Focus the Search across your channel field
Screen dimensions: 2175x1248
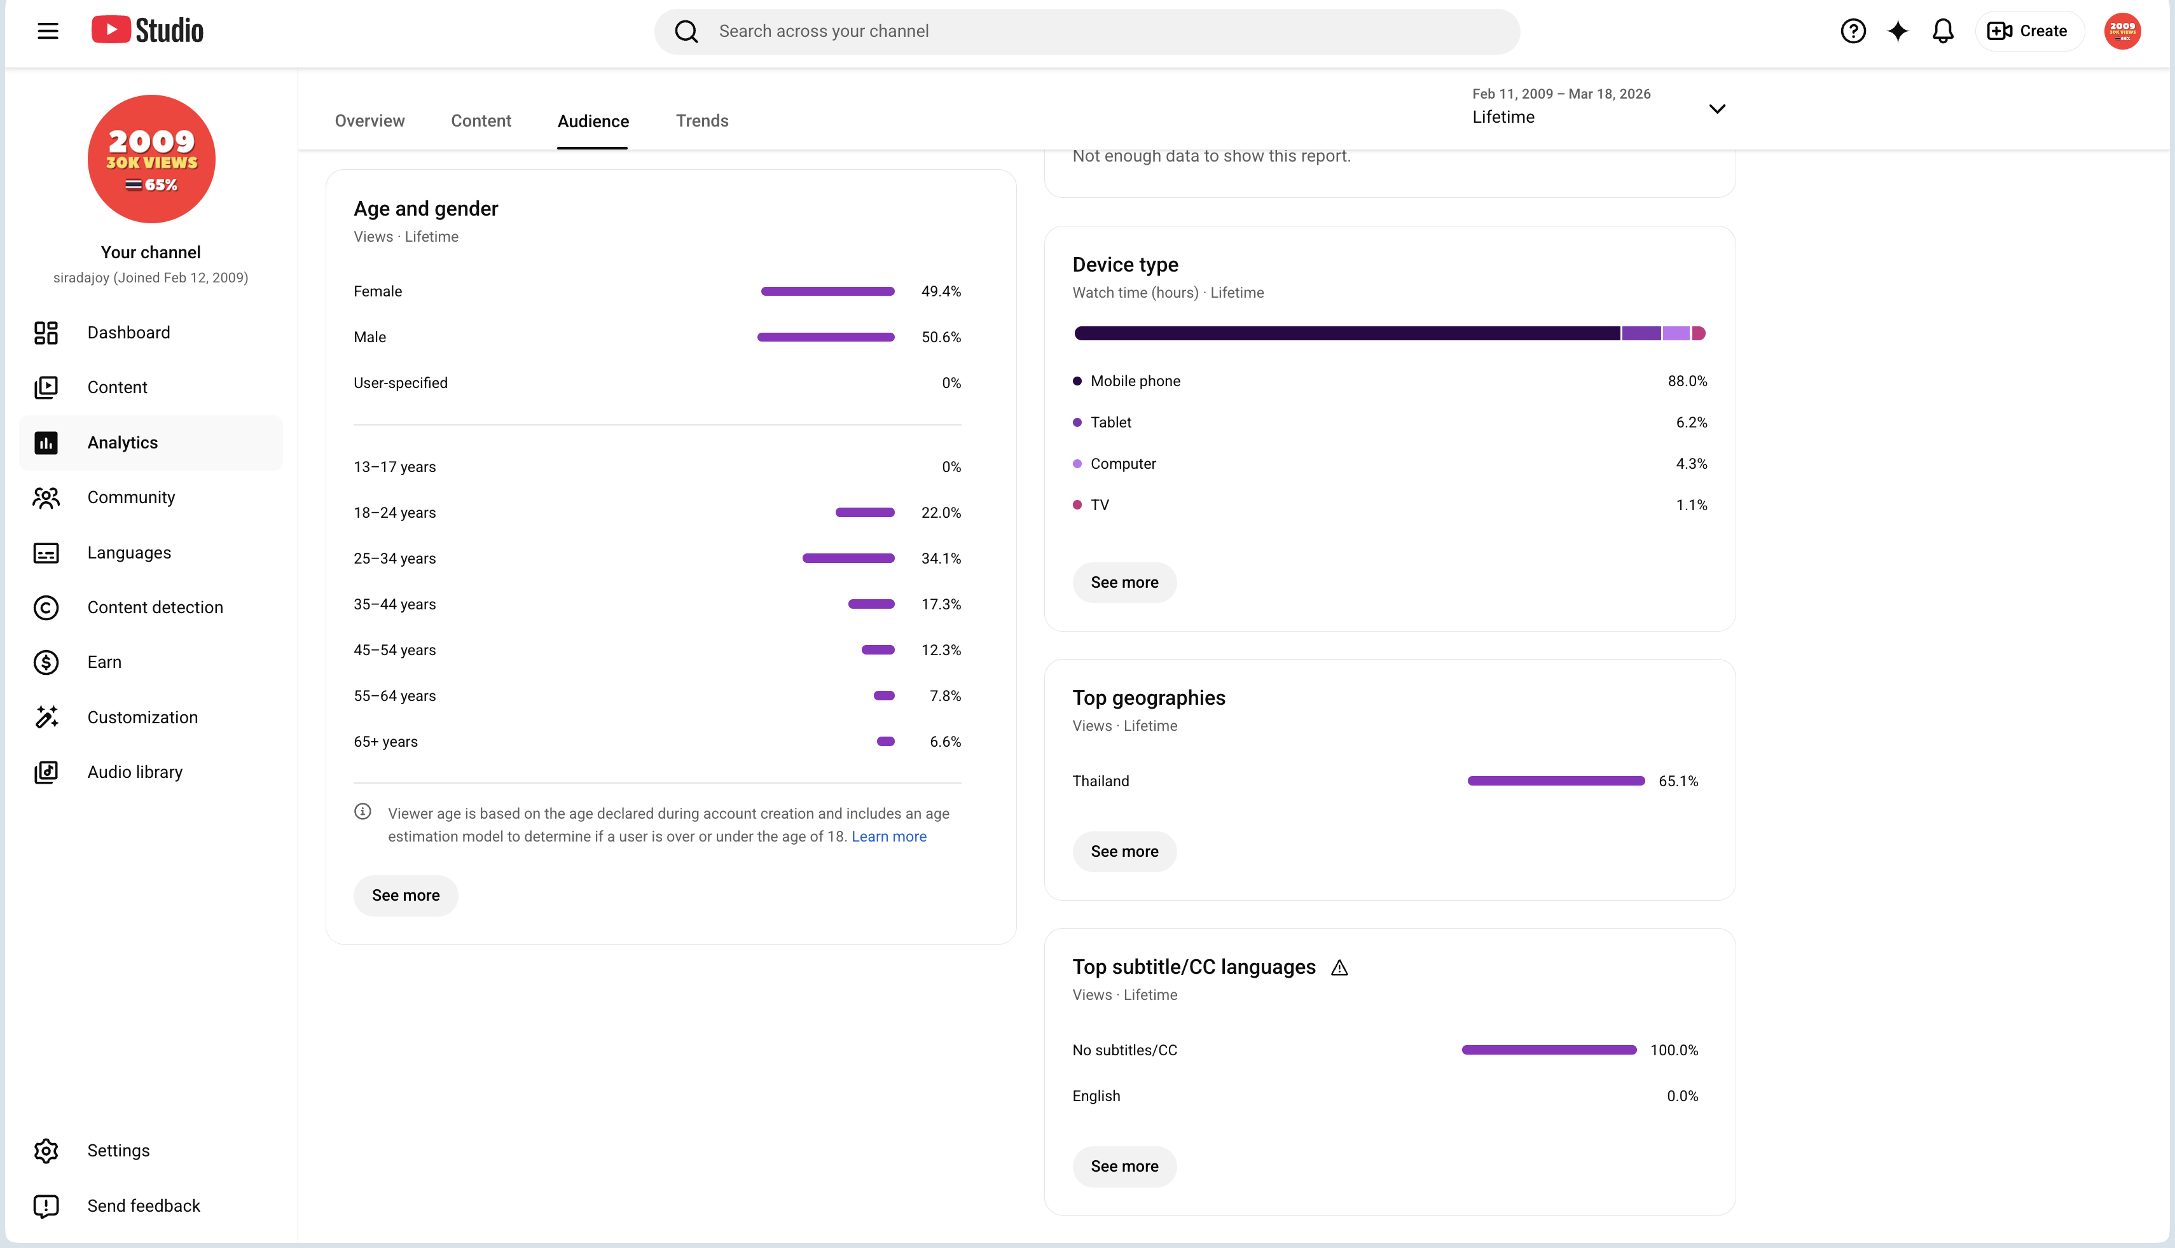pyautogui.click(x=1087, y=32)
